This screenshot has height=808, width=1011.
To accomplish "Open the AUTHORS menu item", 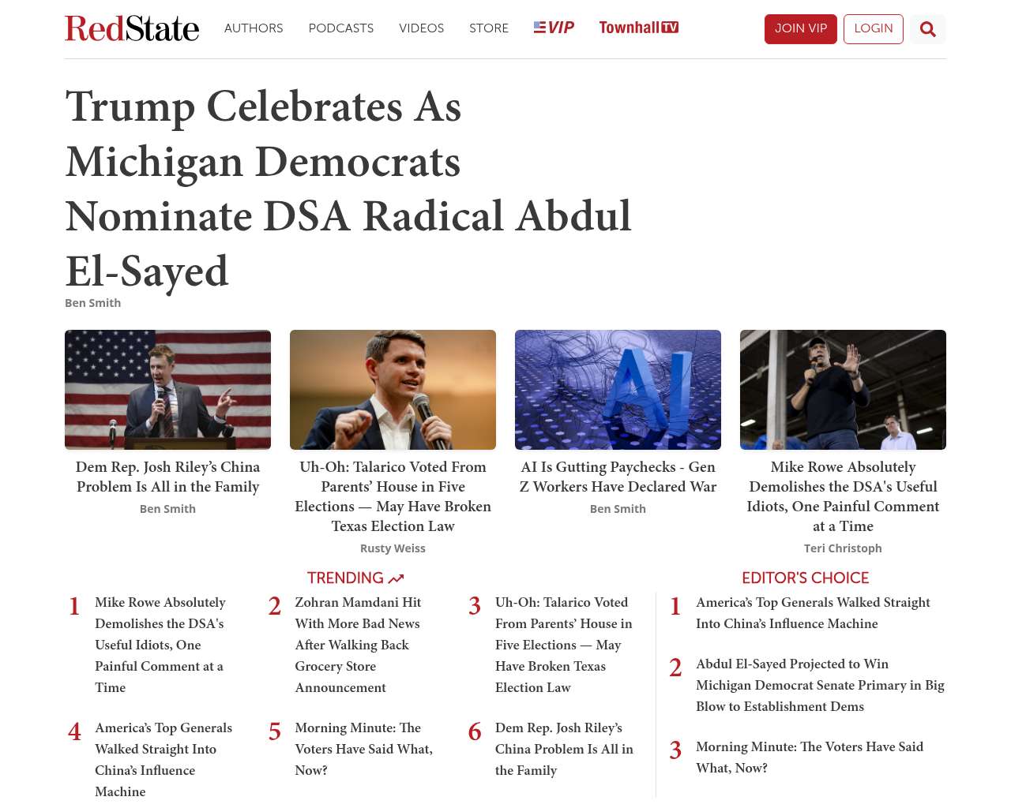I will pyautogui.click(x=254, y=28).
